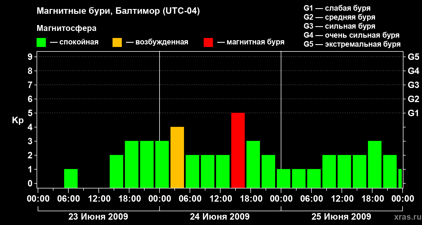The height and width of the screenshot is (225, 422).
Task: Select the red Kp 5 storm bar
Action: (x=238, y=150)
